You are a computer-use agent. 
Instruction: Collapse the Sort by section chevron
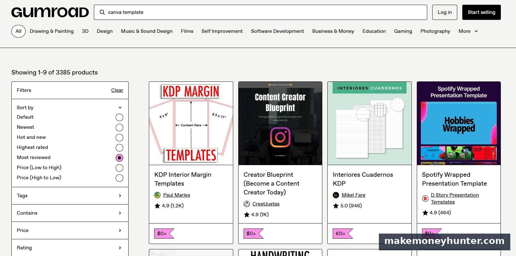click(x=120, y=108)
